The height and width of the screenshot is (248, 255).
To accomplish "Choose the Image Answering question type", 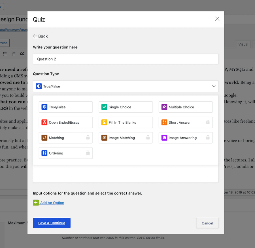I will coord(185,138).
